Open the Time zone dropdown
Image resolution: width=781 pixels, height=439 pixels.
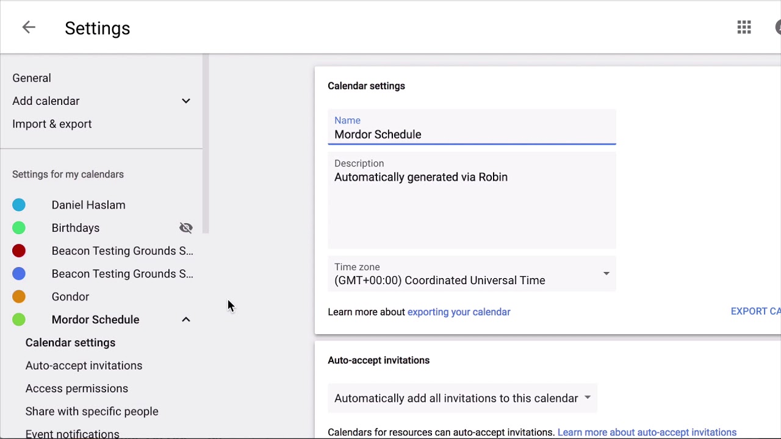click(x=472, y=274)
